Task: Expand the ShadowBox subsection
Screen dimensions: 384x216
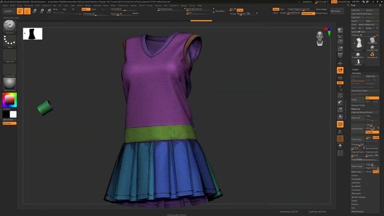Action: pos(356,179)
